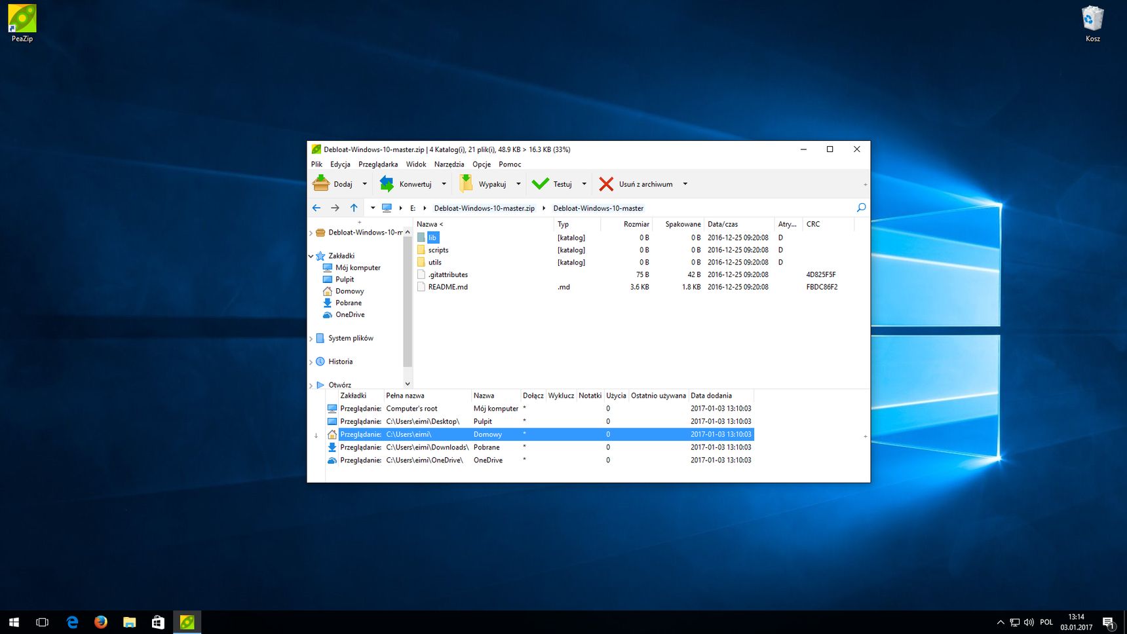Open notification action center icon
Screen dimensions: 1127x634
[1109, 623]
